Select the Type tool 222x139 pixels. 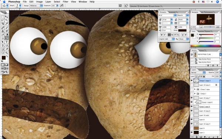pyautogui.click(x=7, y=42)
